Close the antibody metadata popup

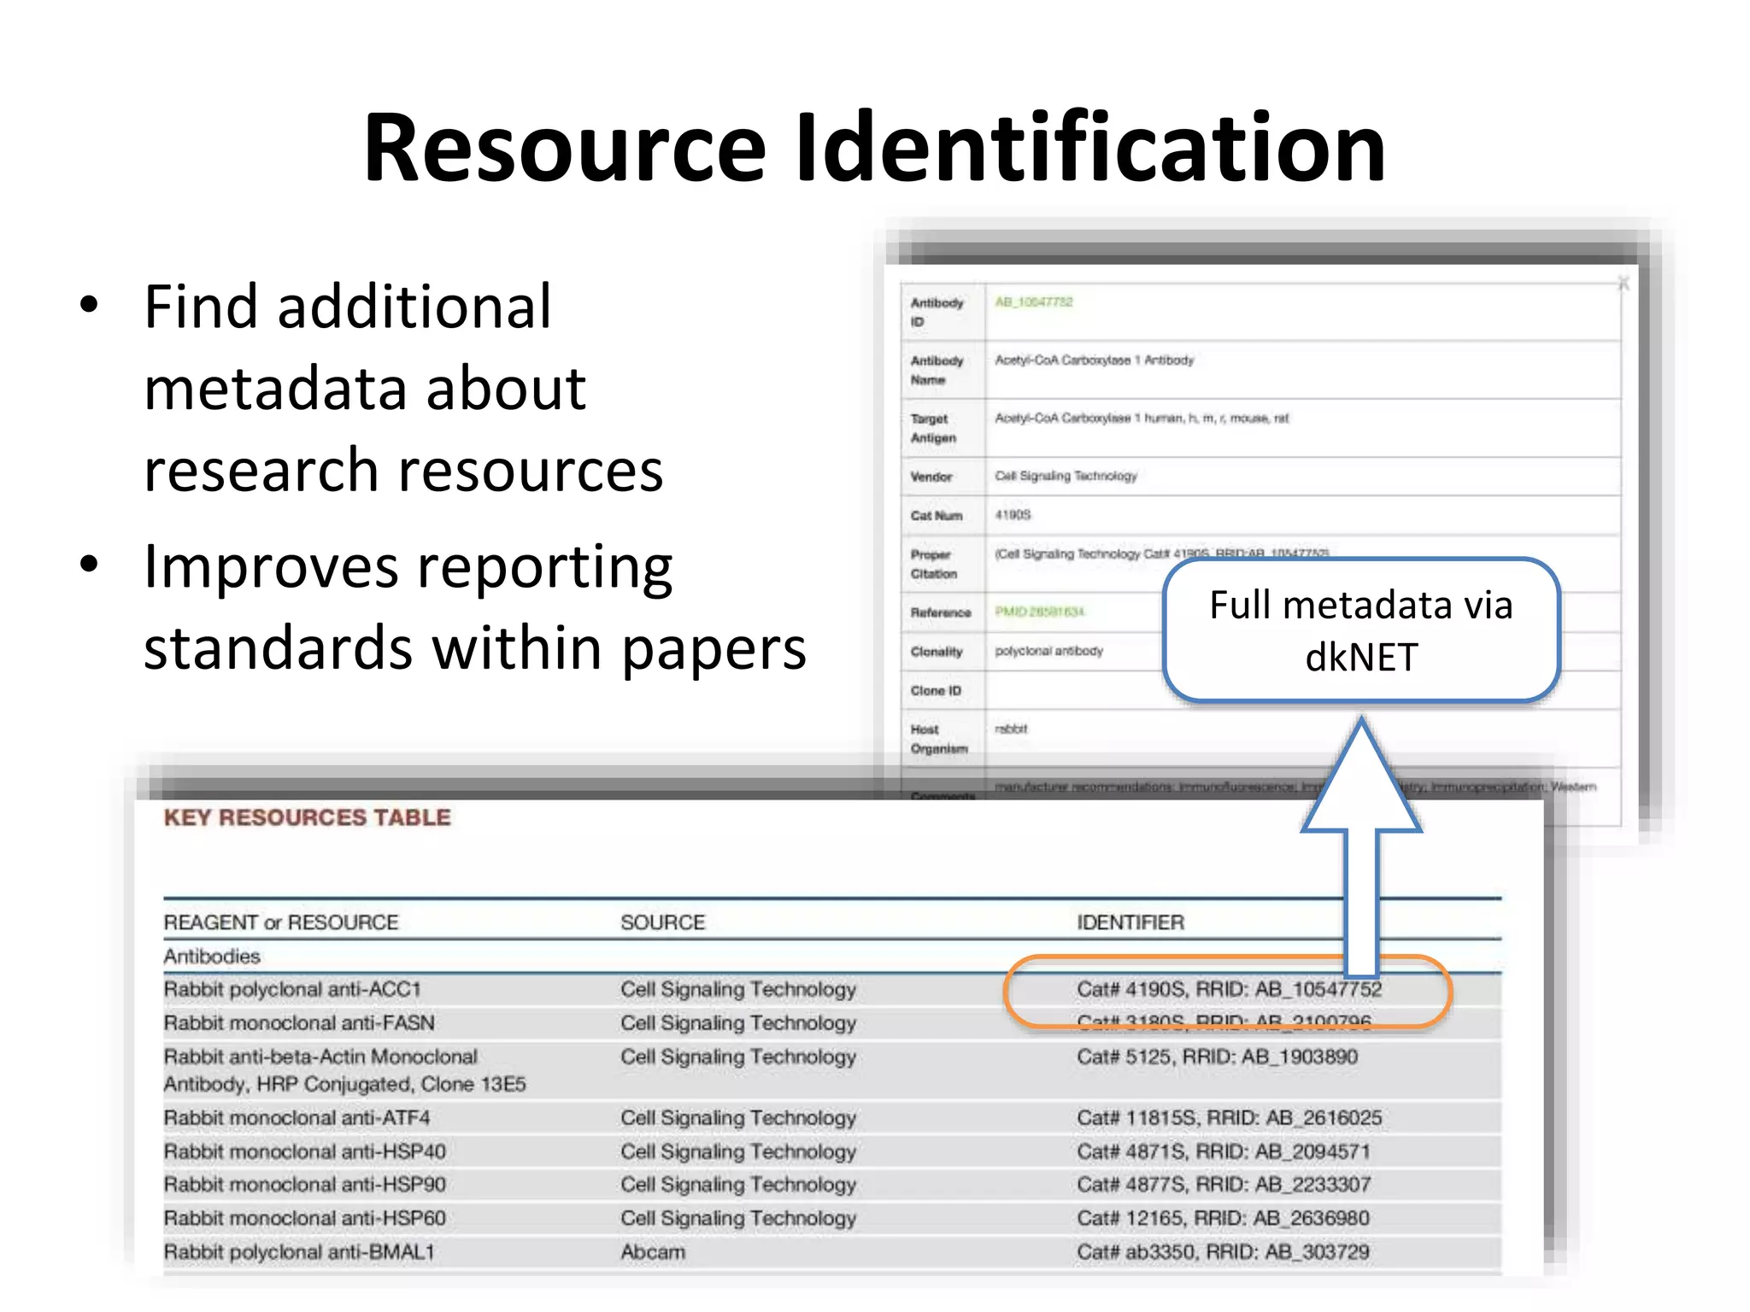pos(1623,284)
